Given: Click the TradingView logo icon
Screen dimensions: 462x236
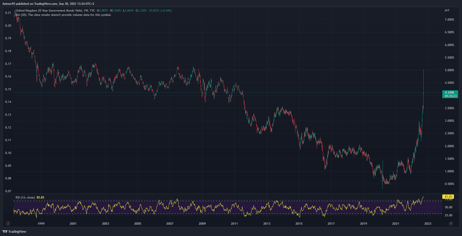Looking at the screenshot, I should [5, 231].
